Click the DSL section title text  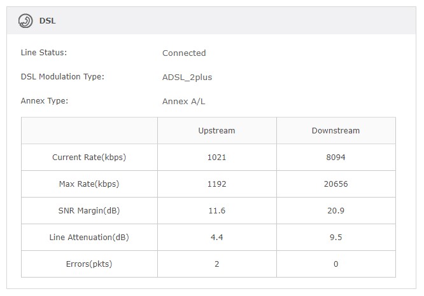pyautogui.click(x=48, y=20)
